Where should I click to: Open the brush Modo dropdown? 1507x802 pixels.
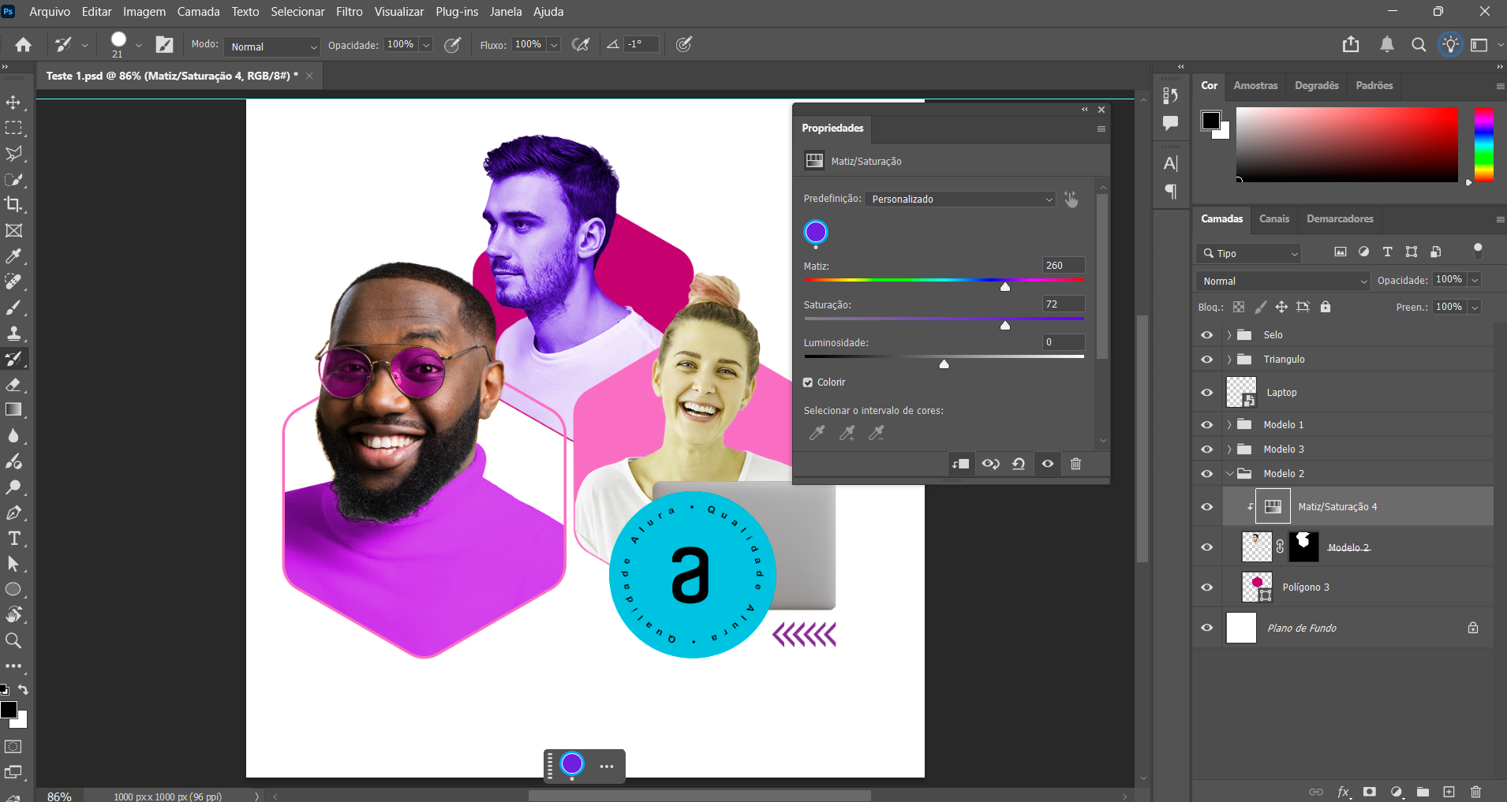click(x=272, y=47)
